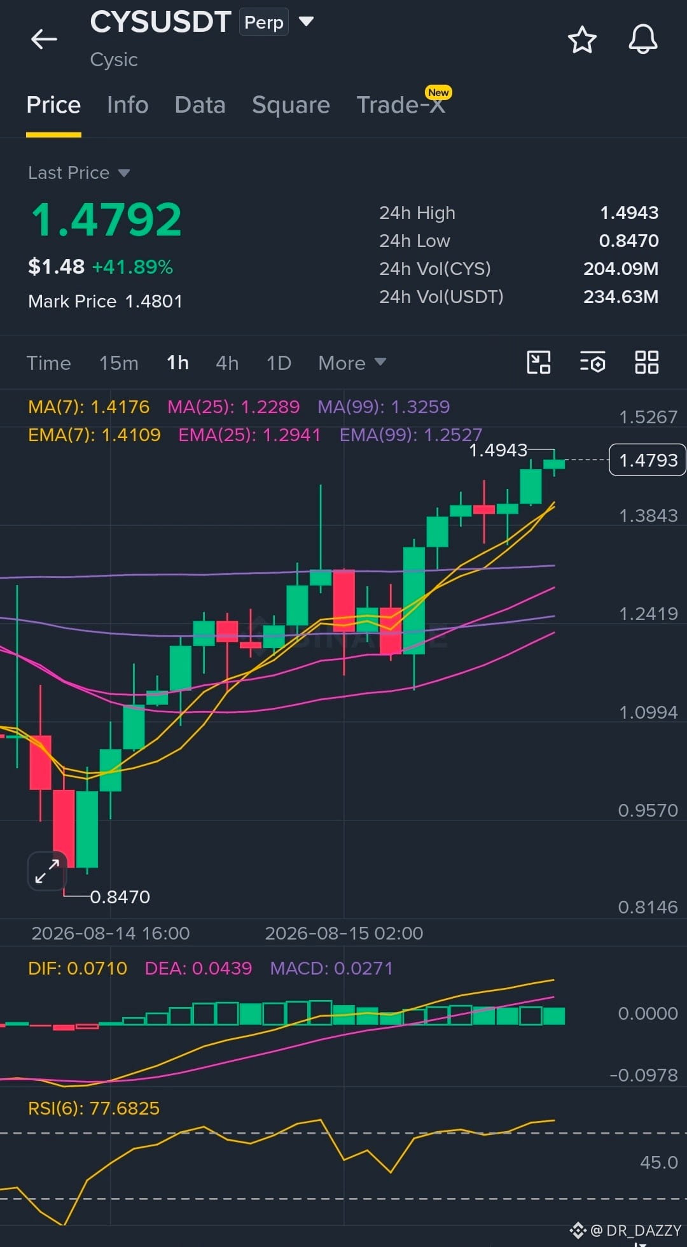
Task: Tap the $1.48 dollar price text
Action: (x=56, y=267)
